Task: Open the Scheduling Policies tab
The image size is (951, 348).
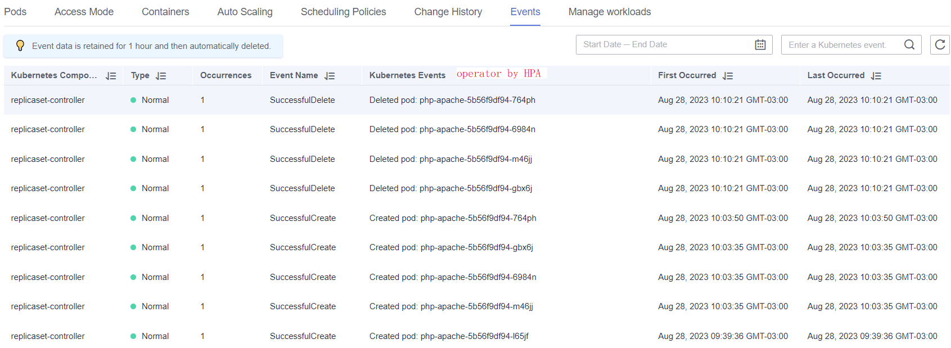Action: pyautogui.click(x=343, y=12)
